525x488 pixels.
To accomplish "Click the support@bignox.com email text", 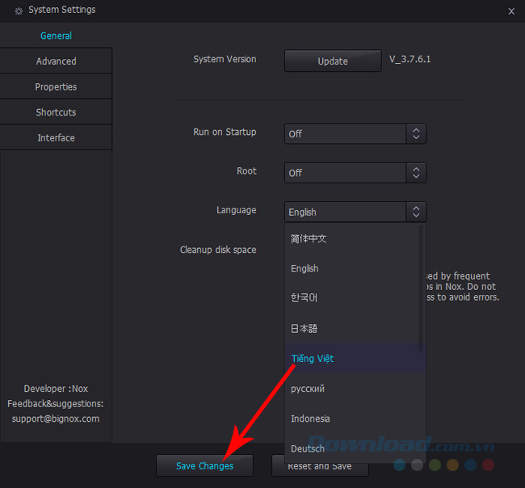I will [x=56, y=419].
